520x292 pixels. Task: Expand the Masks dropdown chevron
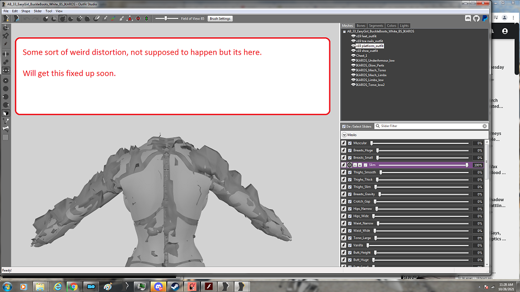(344, 135)
